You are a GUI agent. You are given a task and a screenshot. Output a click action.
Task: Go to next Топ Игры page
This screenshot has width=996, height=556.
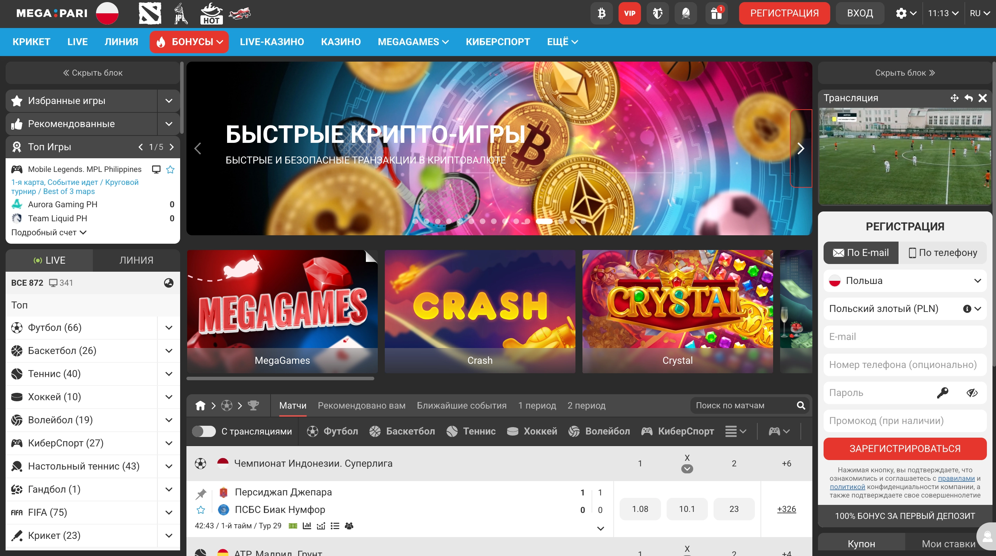pyautogui.click(x=172, y=147)
